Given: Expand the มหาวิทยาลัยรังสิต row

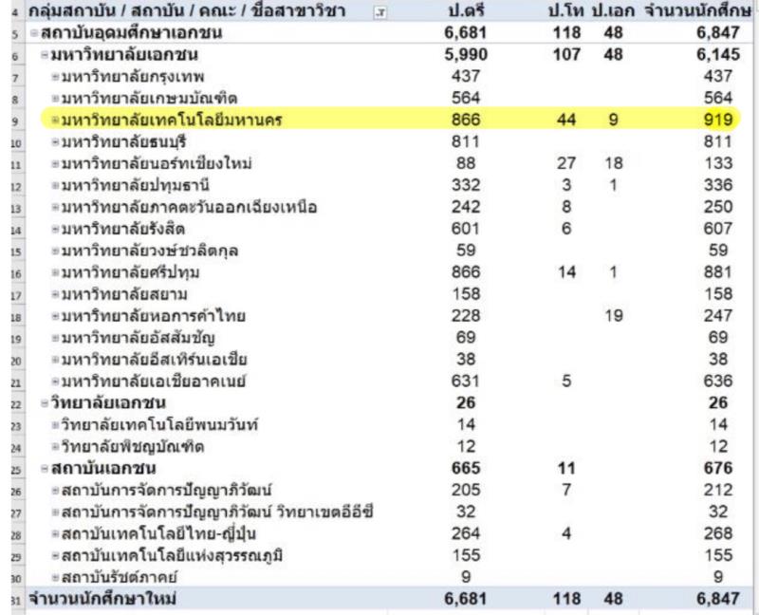Looking at the screenshot, I should [x=55, y=230].
